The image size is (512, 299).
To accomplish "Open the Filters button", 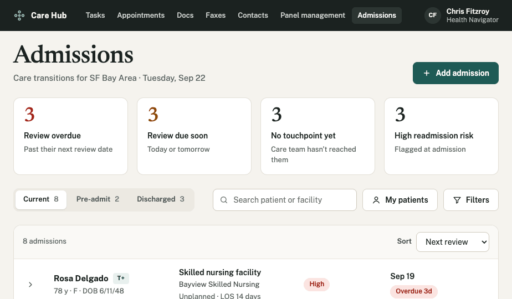I will 471,200.
